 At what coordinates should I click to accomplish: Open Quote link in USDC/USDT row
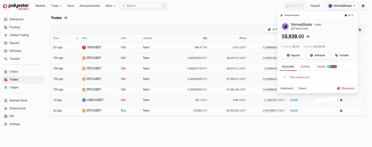(294, 100)
